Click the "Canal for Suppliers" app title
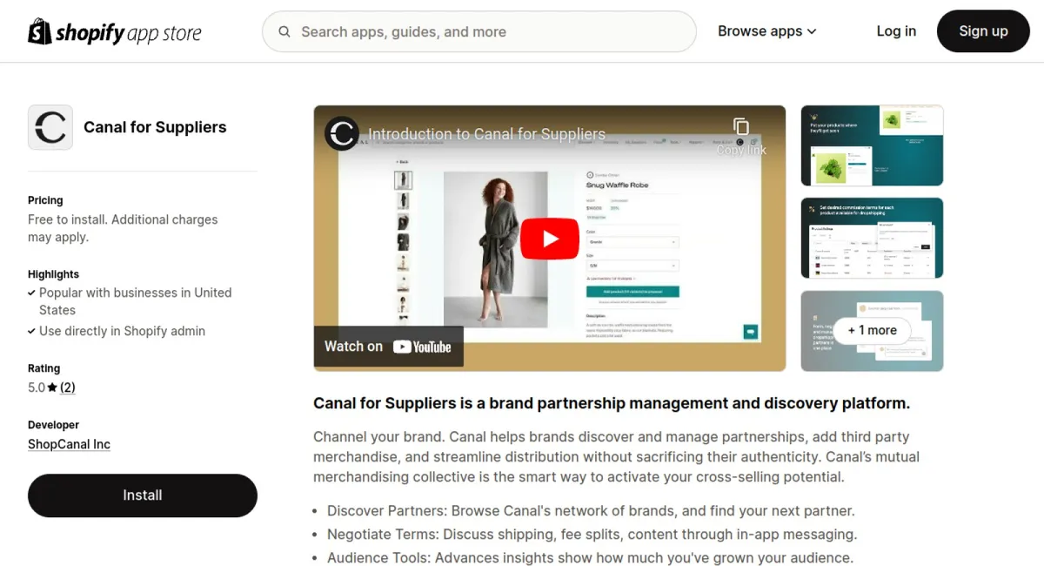This screenshot has height=566, width=1044. [x=155, y=127]
